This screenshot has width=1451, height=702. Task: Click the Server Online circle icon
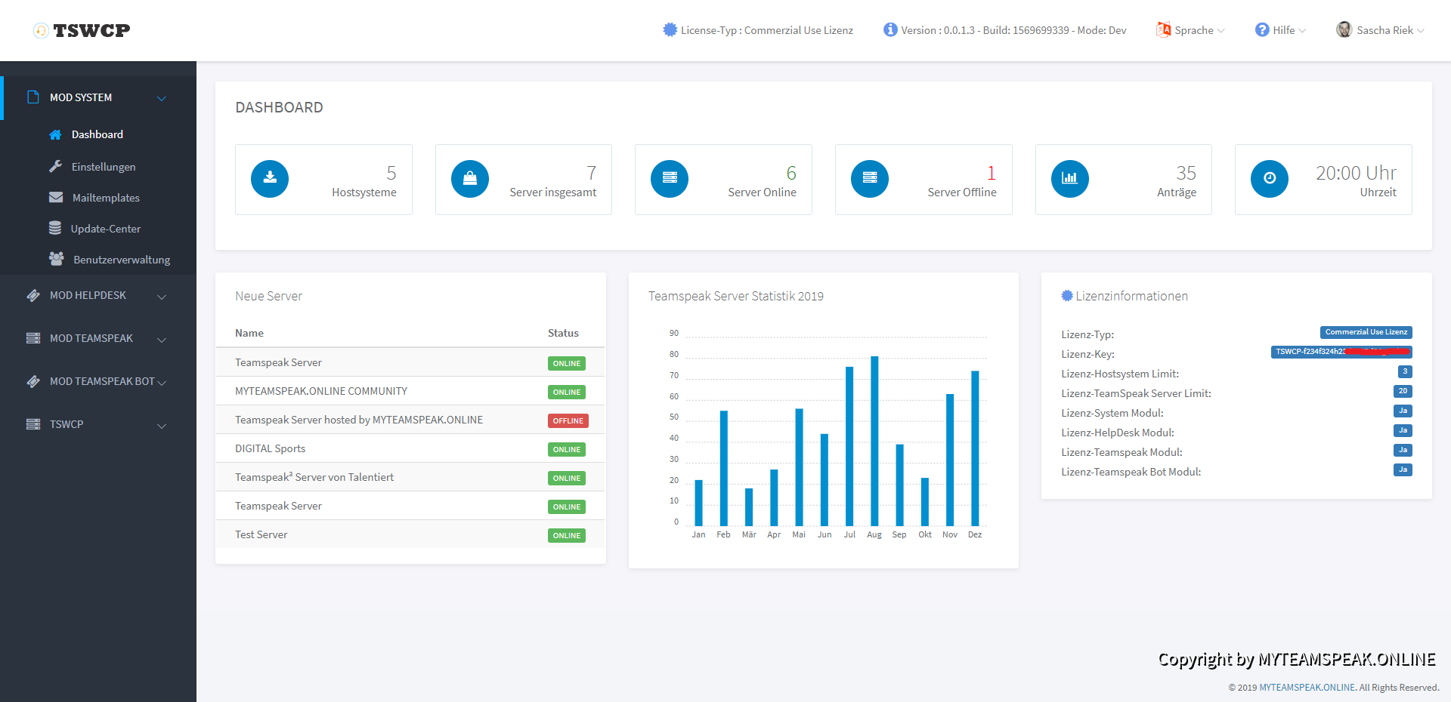(670, 179)
